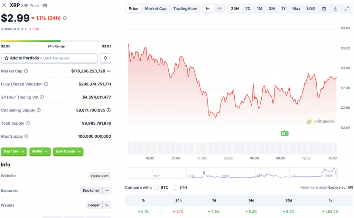The width and height of the screenshot is (354, 218).
Task: Switch to candlestick chart icon
Action: (220, 9)
